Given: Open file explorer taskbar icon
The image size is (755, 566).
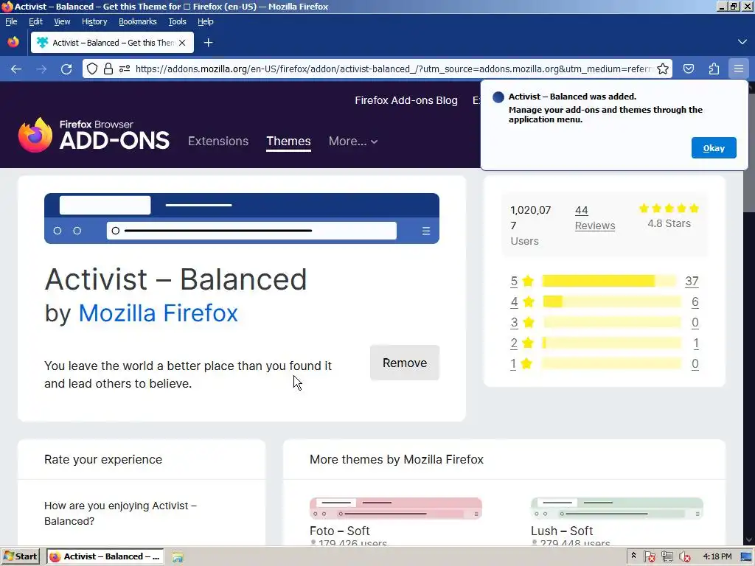Looking at the screenshot, I should (x=177, y=557).
